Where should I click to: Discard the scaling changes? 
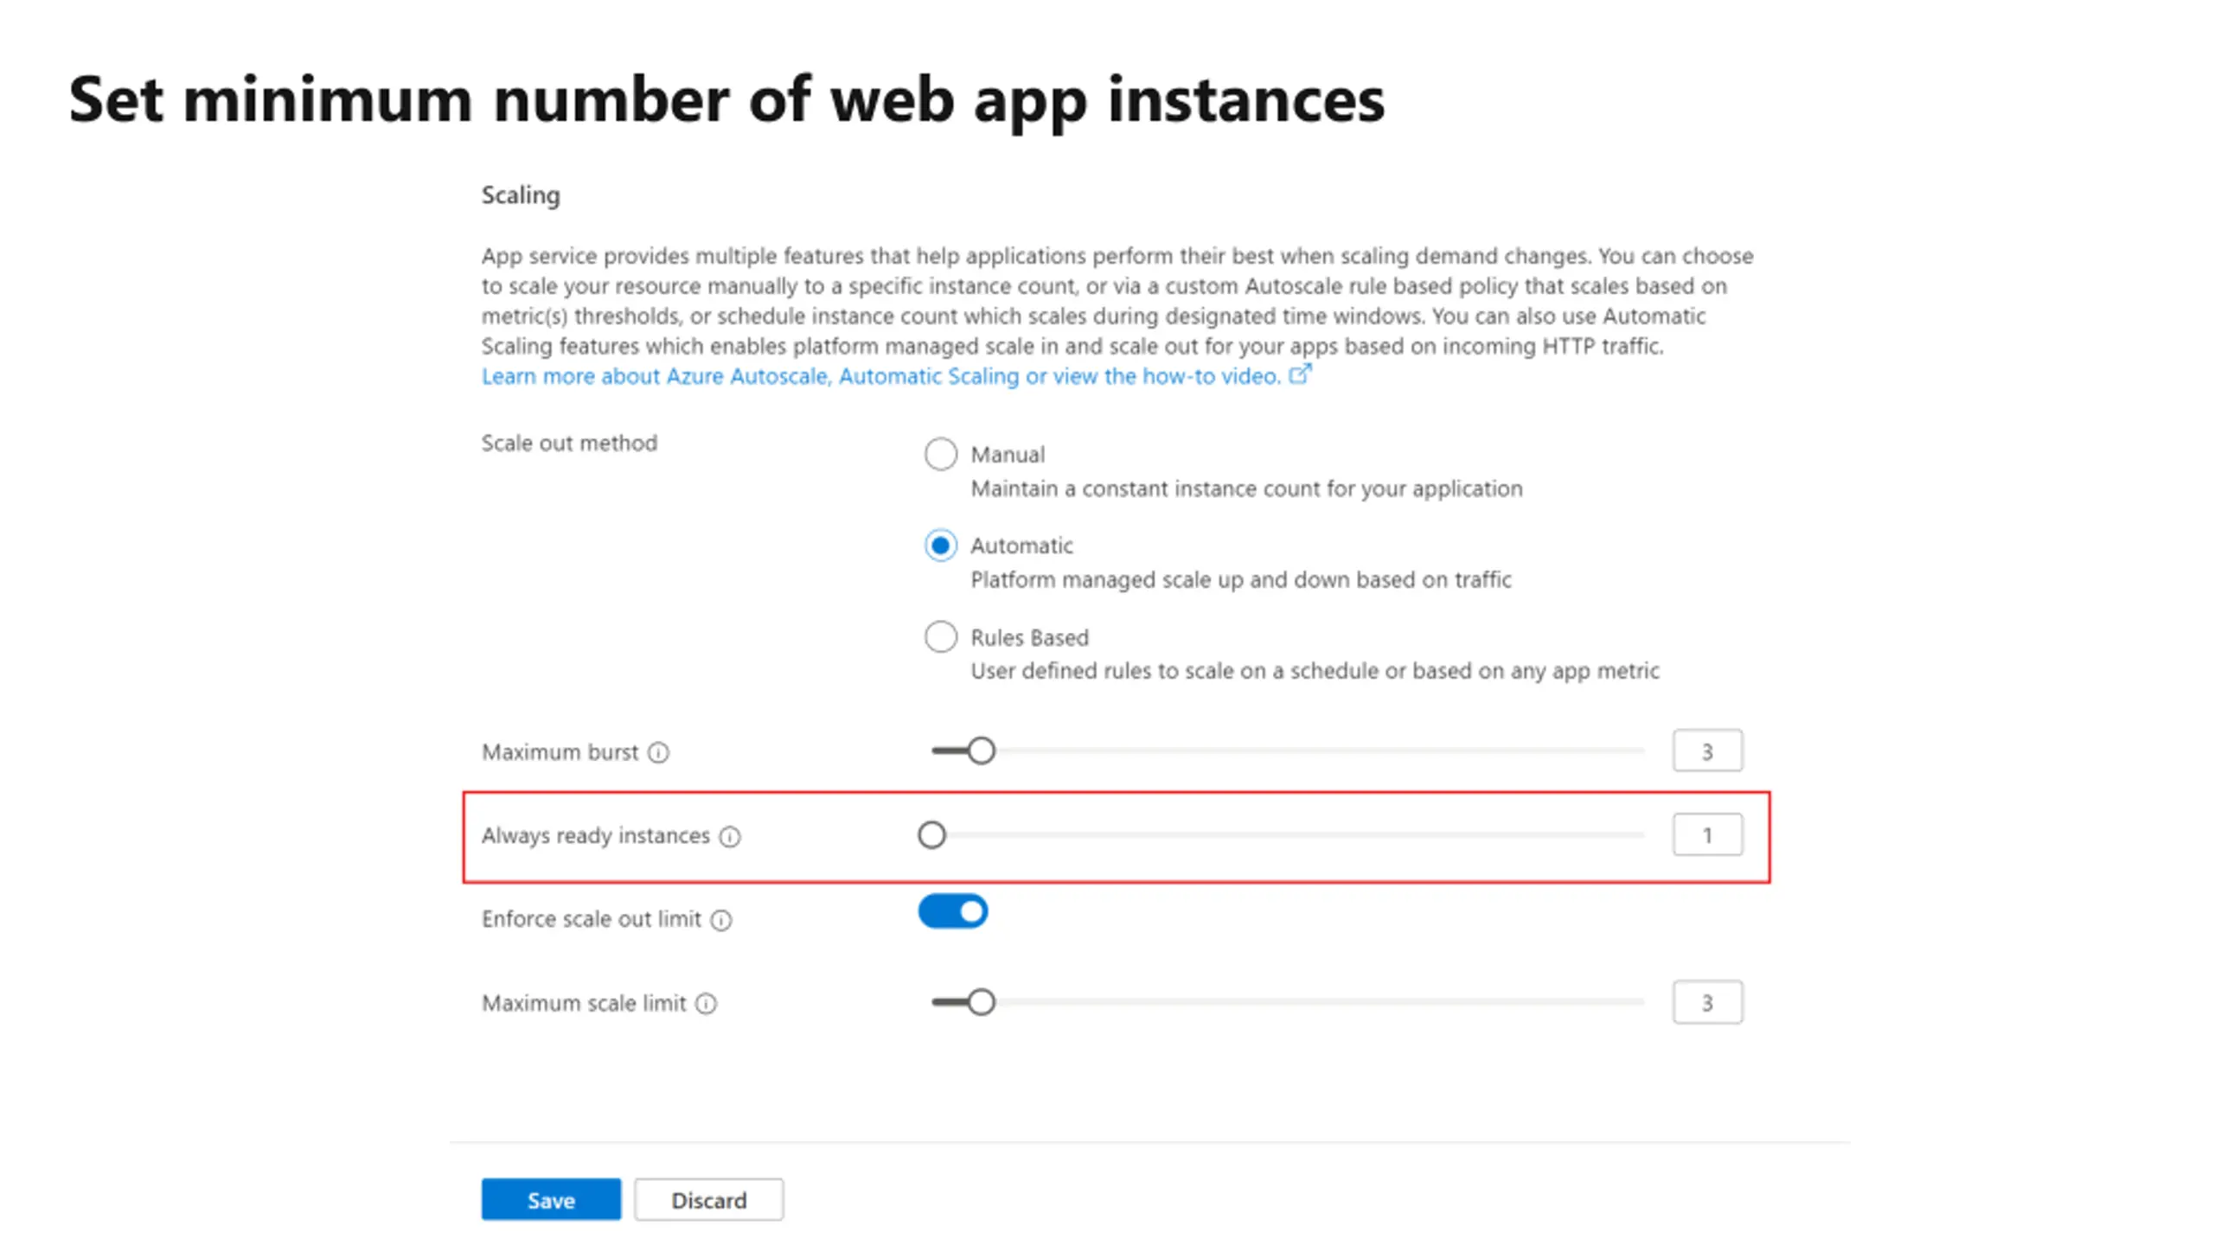point(708,1200)
